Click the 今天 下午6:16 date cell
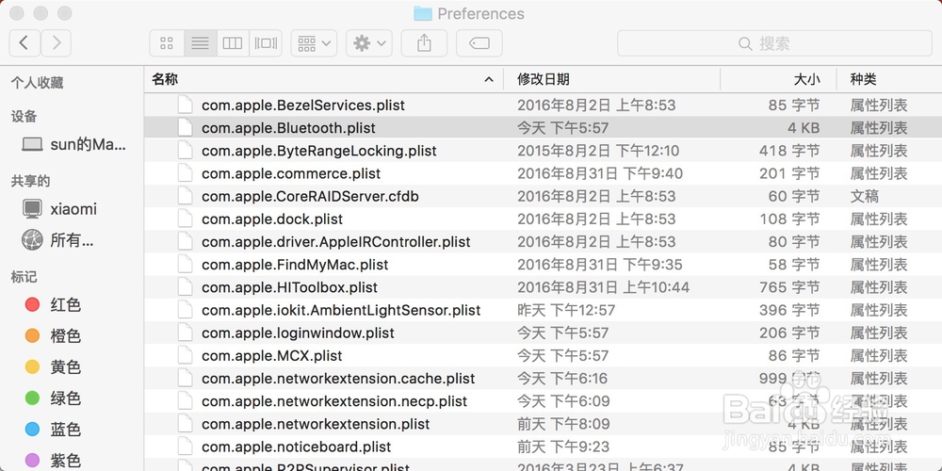The height and width of the screenshot is (471, 942). (562, 379)
